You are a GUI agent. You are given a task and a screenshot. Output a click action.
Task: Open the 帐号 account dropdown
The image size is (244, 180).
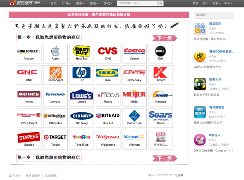[228, 3]
